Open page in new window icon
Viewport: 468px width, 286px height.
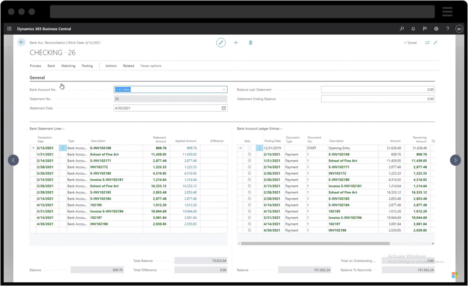click(x=427, y=43)
